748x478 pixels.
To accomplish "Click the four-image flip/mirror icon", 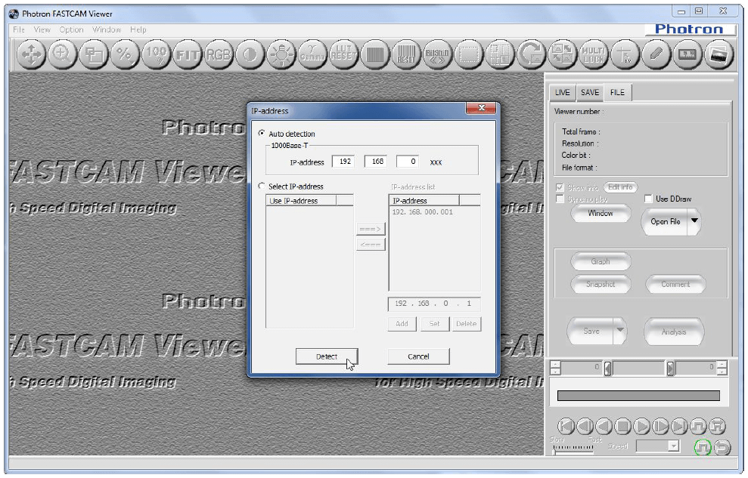I will [x=562, y=55].
